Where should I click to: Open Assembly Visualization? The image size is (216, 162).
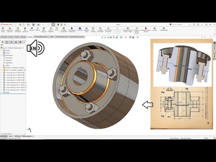[64, 30]
